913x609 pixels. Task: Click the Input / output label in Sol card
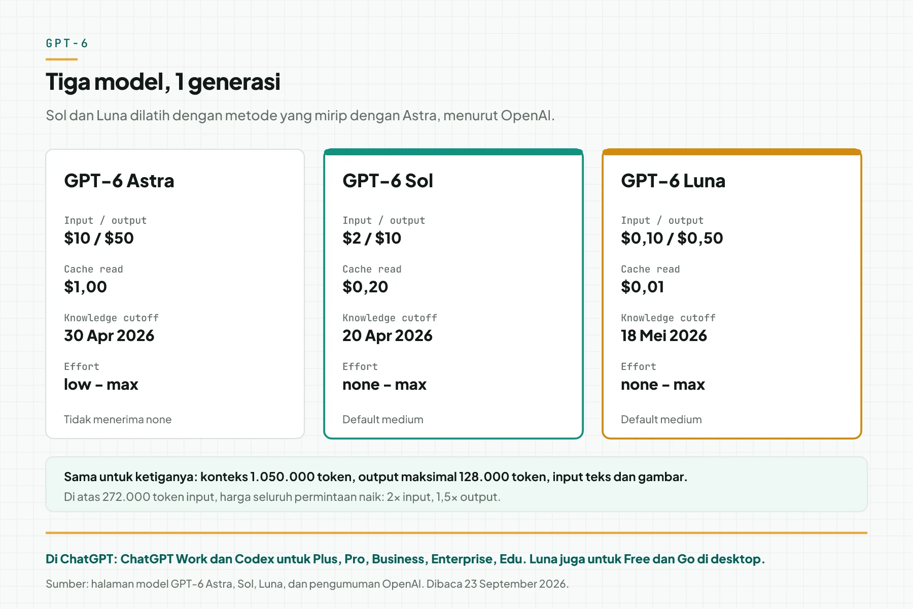coord(383,220)
